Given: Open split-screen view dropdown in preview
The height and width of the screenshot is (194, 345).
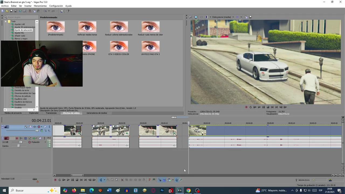Looking at the screenshot, I should [210, 17].
